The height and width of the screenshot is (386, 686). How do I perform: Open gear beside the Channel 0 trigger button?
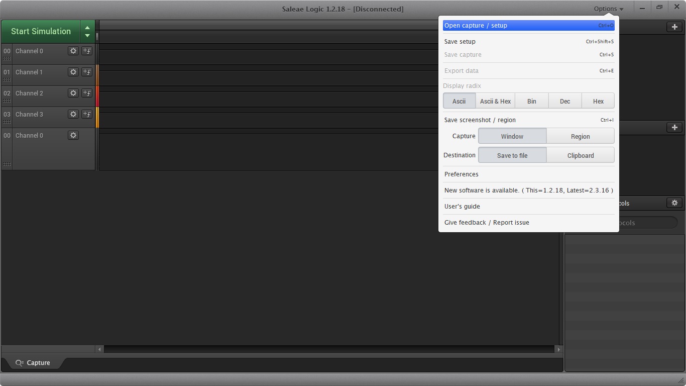pyautogui.click(x=73, y=51)
